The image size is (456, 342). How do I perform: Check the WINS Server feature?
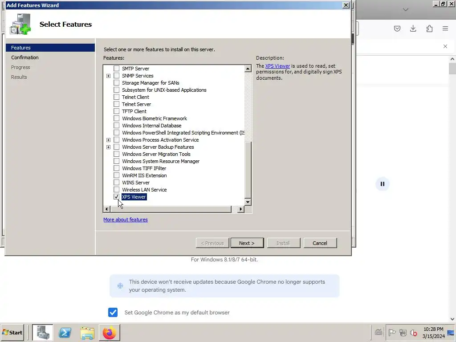click(116, 182)
